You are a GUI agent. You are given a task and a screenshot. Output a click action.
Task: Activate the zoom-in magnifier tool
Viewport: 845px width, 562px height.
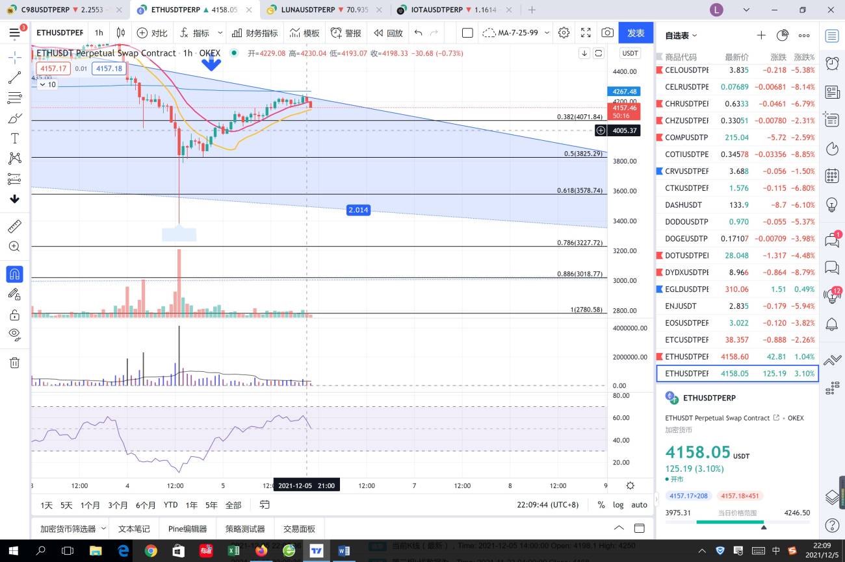click(x=14, y=247)
